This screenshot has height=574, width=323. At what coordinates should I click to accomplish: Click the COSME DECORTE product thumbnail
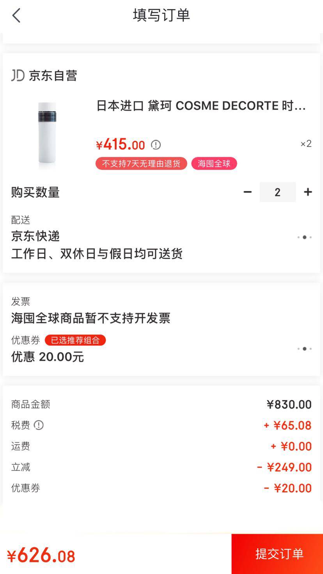point(47,133)
